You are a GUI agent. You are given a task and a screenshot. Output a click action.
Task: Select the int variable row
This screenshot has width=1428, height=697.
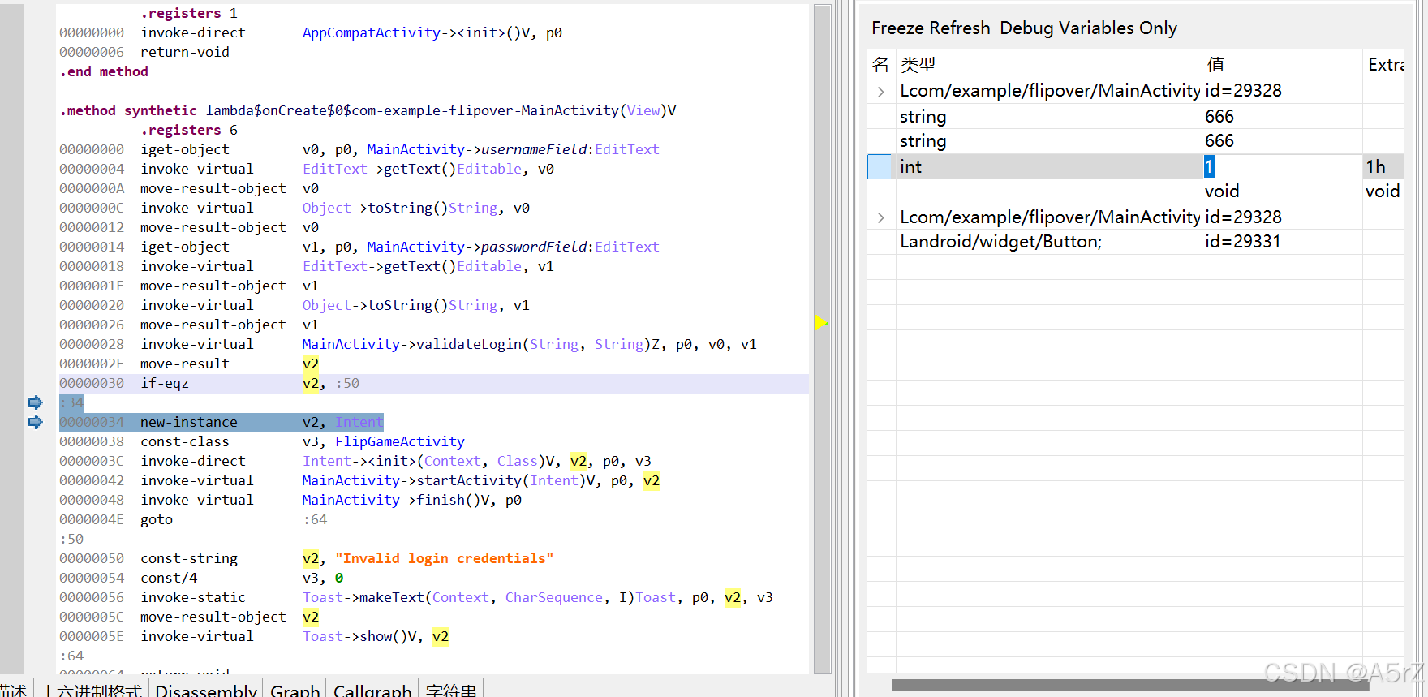tap(1136, 166)
